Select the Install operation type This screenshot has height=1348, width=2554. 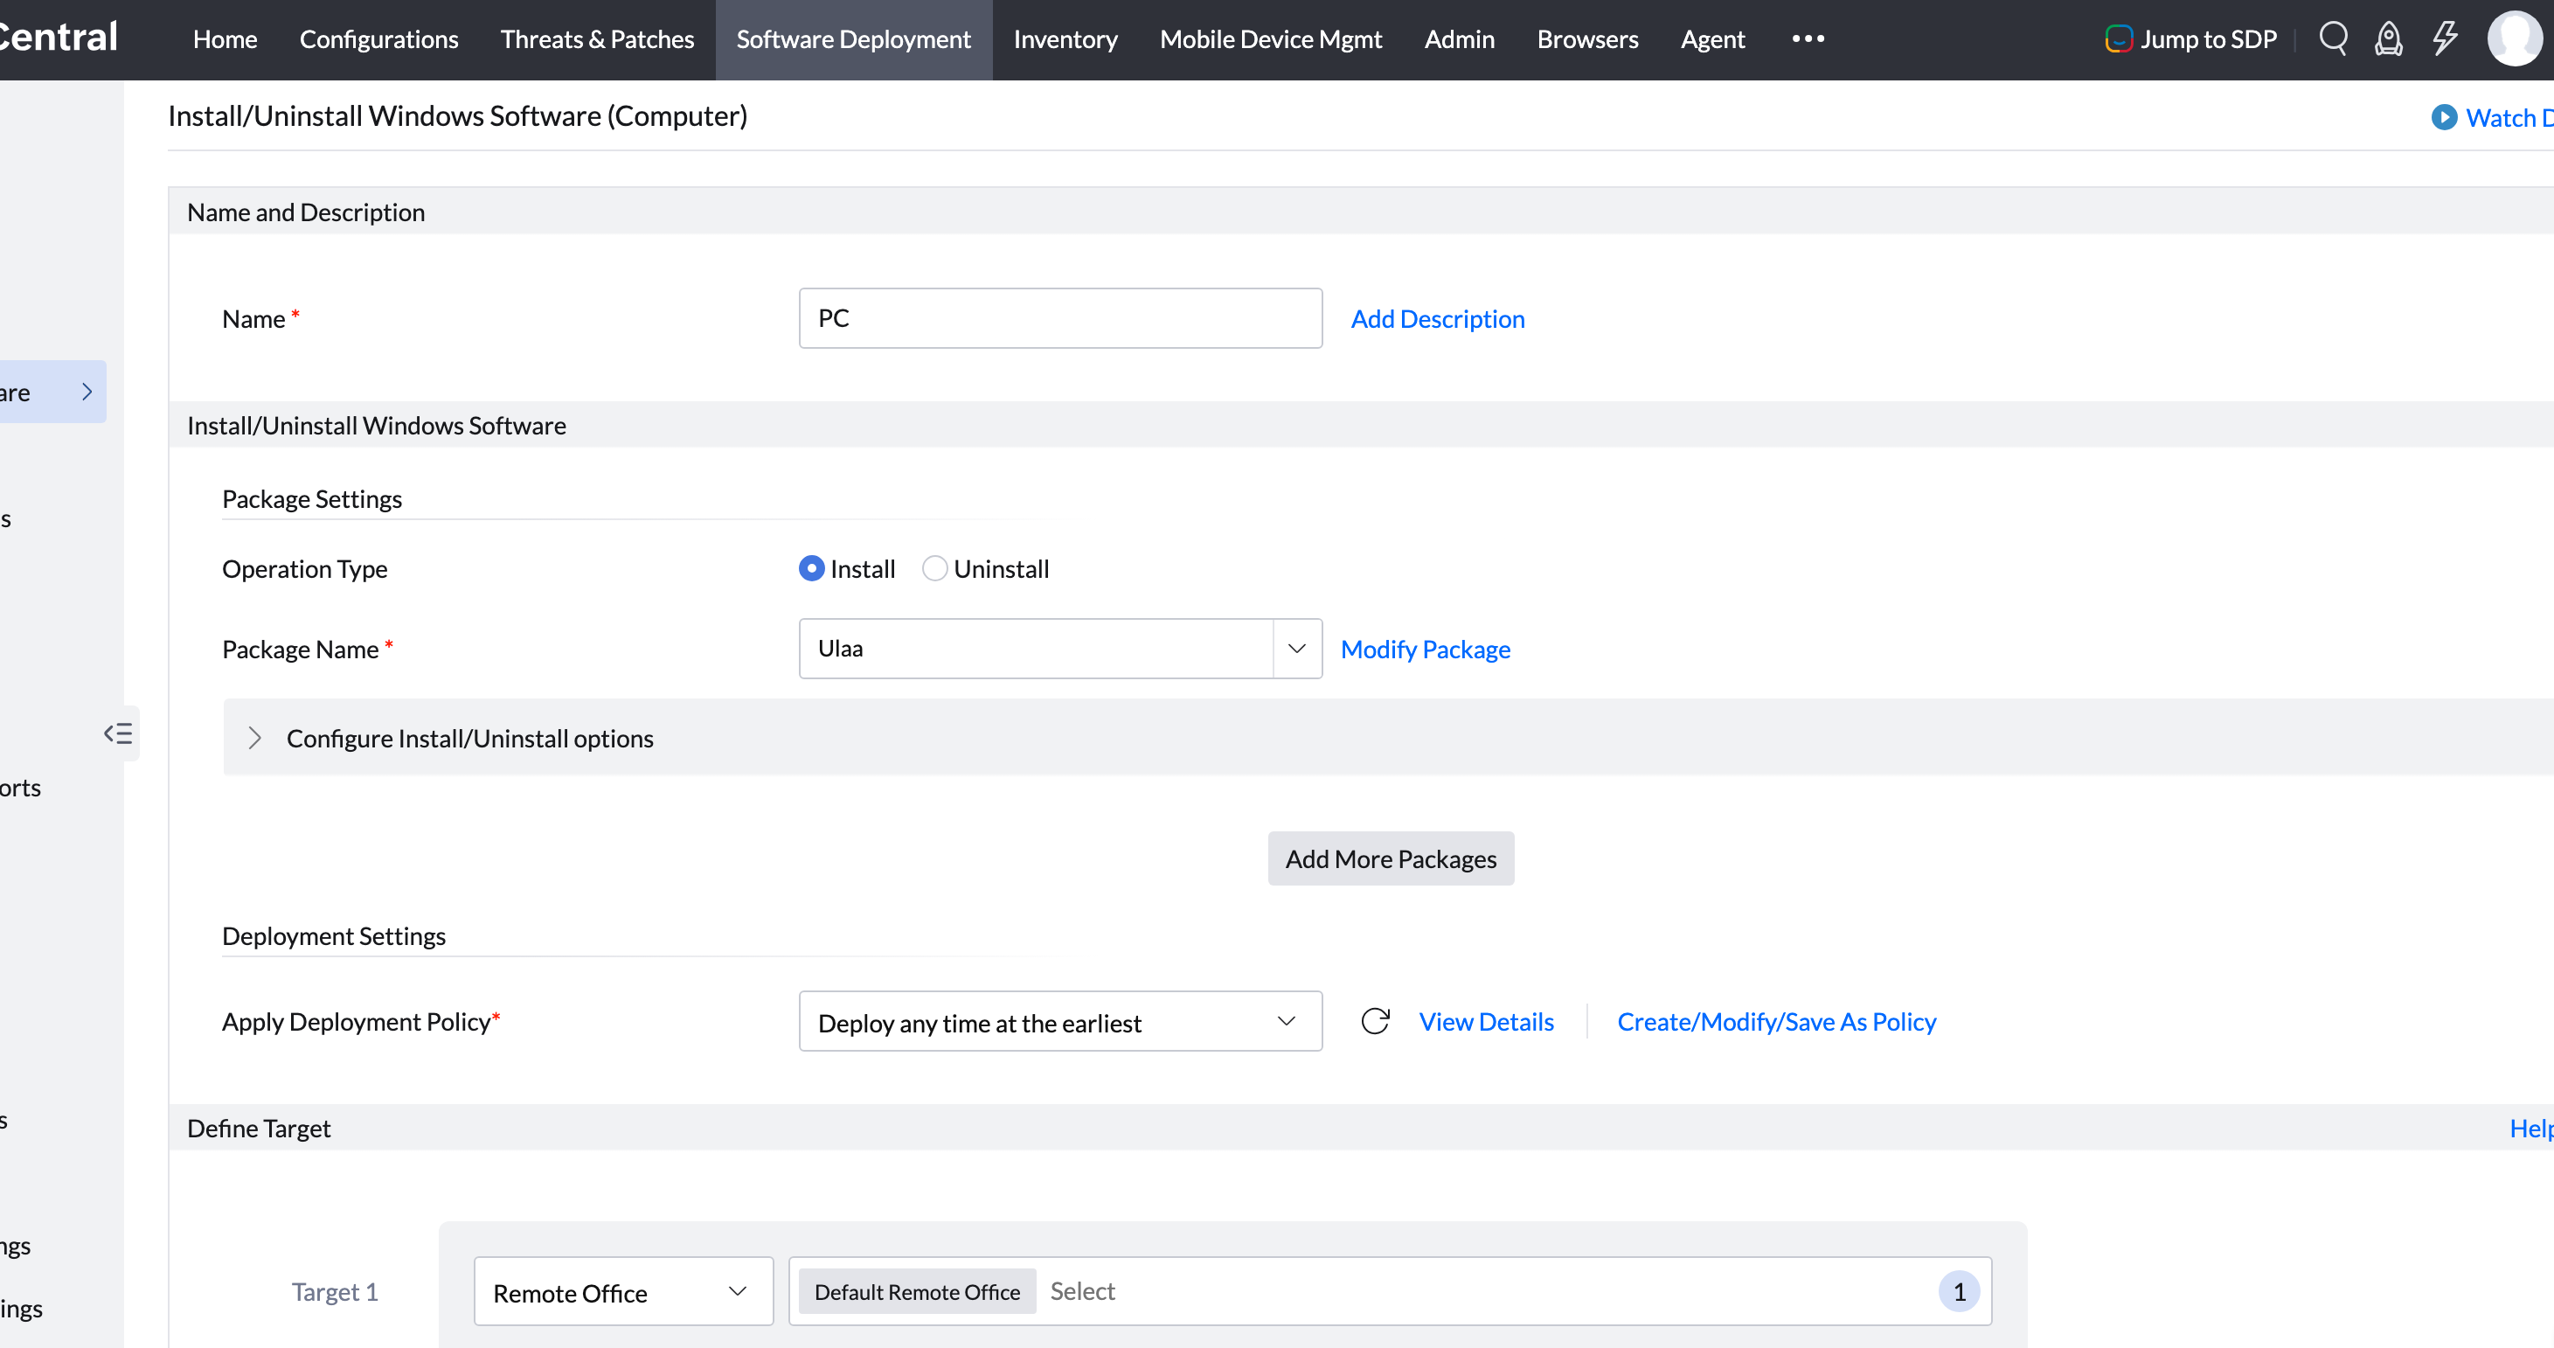[x=811, y=568]
